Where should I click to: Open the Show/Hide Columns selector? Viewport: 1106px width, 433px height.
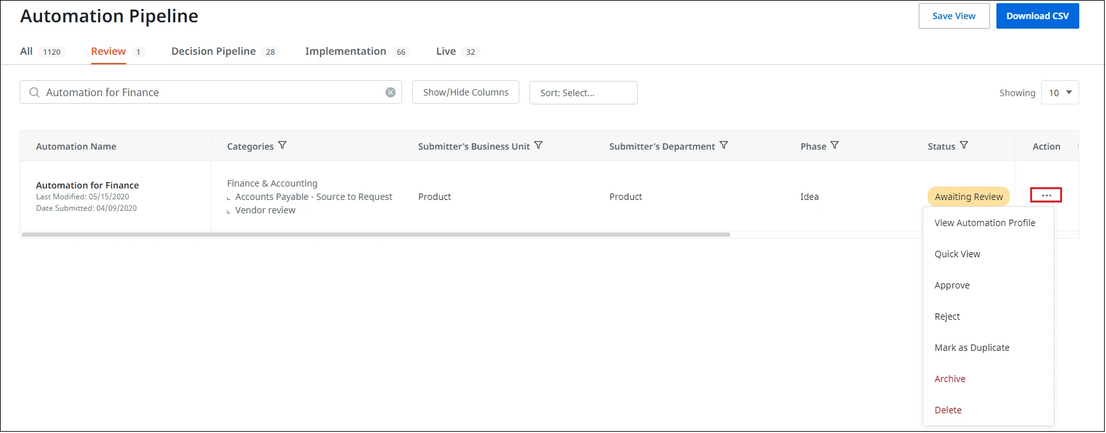pos(466,92)
